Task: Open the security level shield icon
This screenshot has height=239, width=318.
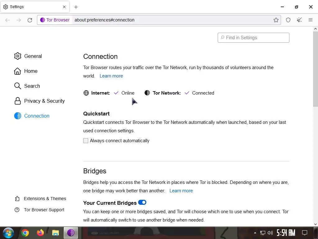Action: click(x=288, y=20)
